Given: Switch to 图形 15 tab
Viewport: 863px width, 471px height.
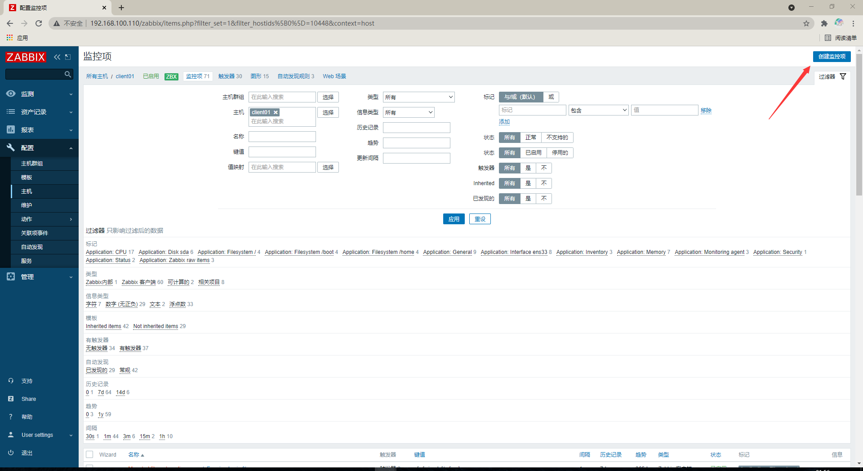Looking at the screenshot, I should click(x=260, y=76).
